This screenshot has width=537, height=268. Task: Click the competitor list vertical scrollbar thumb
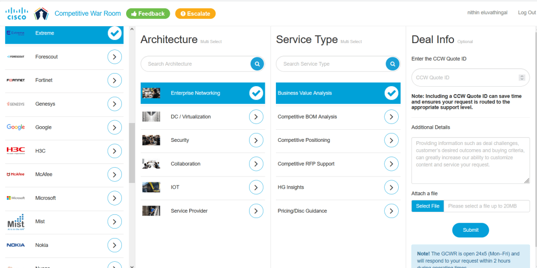point(132,152)
